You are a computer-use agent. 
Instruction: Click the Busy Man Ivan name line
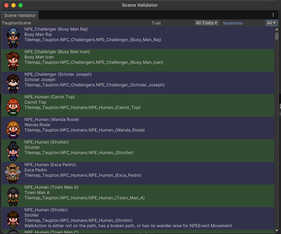39,57
